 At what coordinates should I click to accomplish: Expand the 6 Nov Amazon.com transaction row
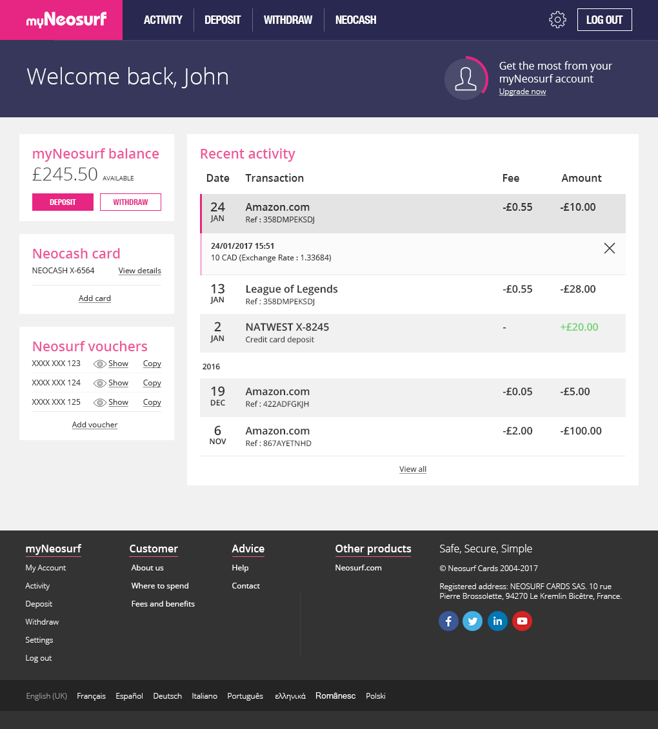(x=413, y=436)
